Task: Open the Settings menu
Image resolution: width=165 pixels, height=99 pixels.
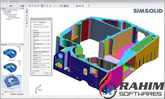Action: tap(13, 4)
